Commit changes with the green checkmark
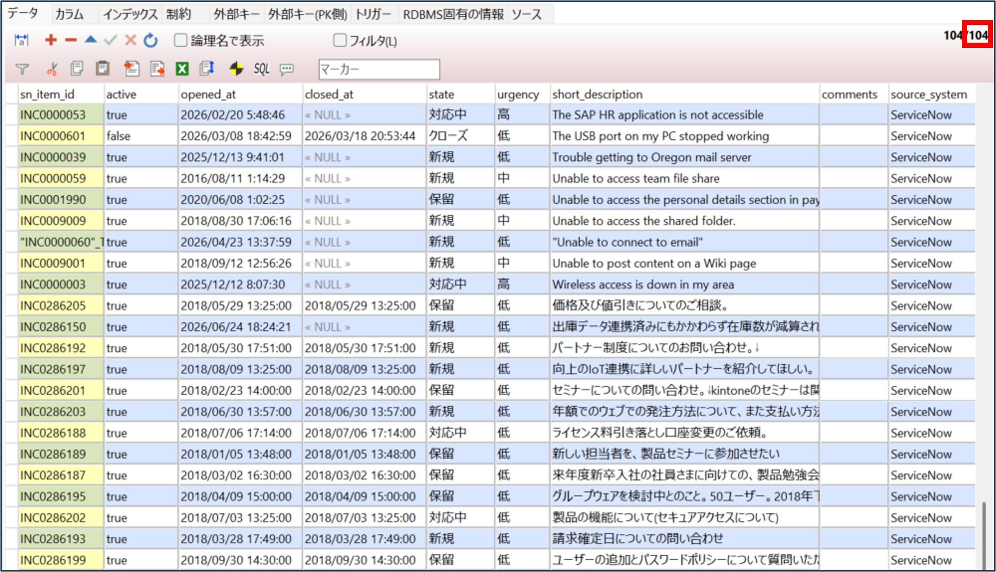This screenshot has width=996, height=572. coord(110,40)
